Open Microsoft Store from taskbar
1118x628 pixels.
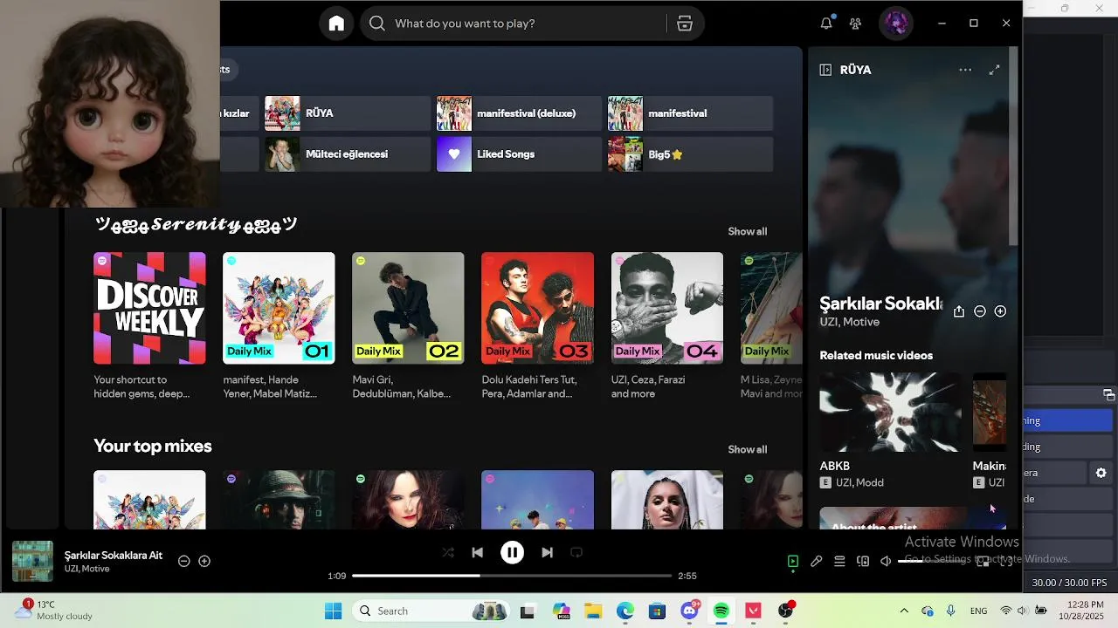point(657,611)
